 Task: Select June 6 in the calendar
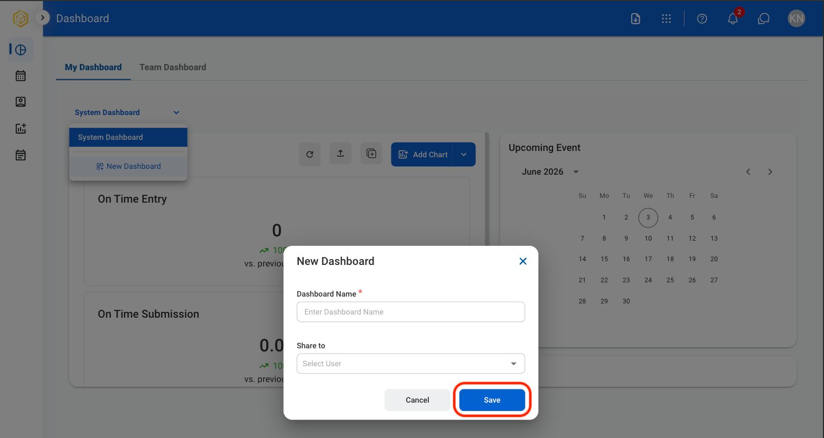click(x=714, y=217)
